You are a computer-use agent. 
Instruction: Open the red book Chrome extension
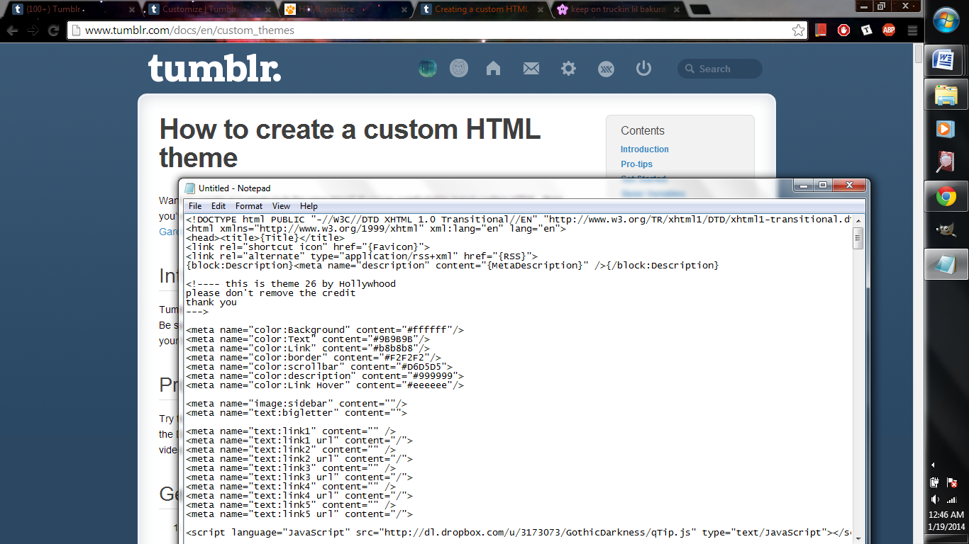click(821, 30)
